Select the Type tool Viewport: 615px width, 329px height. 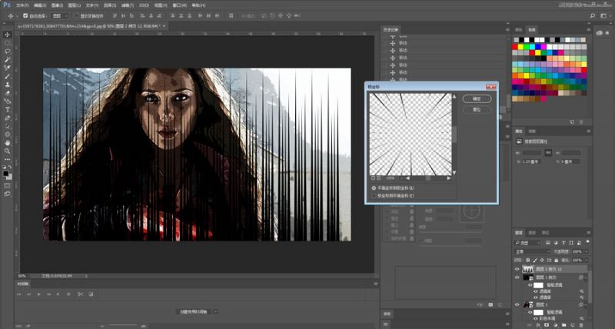click(x=8, y=109)
